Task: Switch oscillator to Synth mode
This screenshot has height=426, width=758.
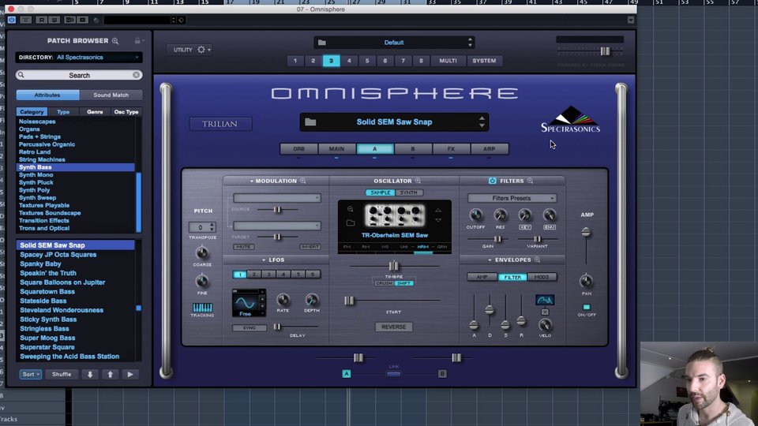Action: (x=408, y=192)
